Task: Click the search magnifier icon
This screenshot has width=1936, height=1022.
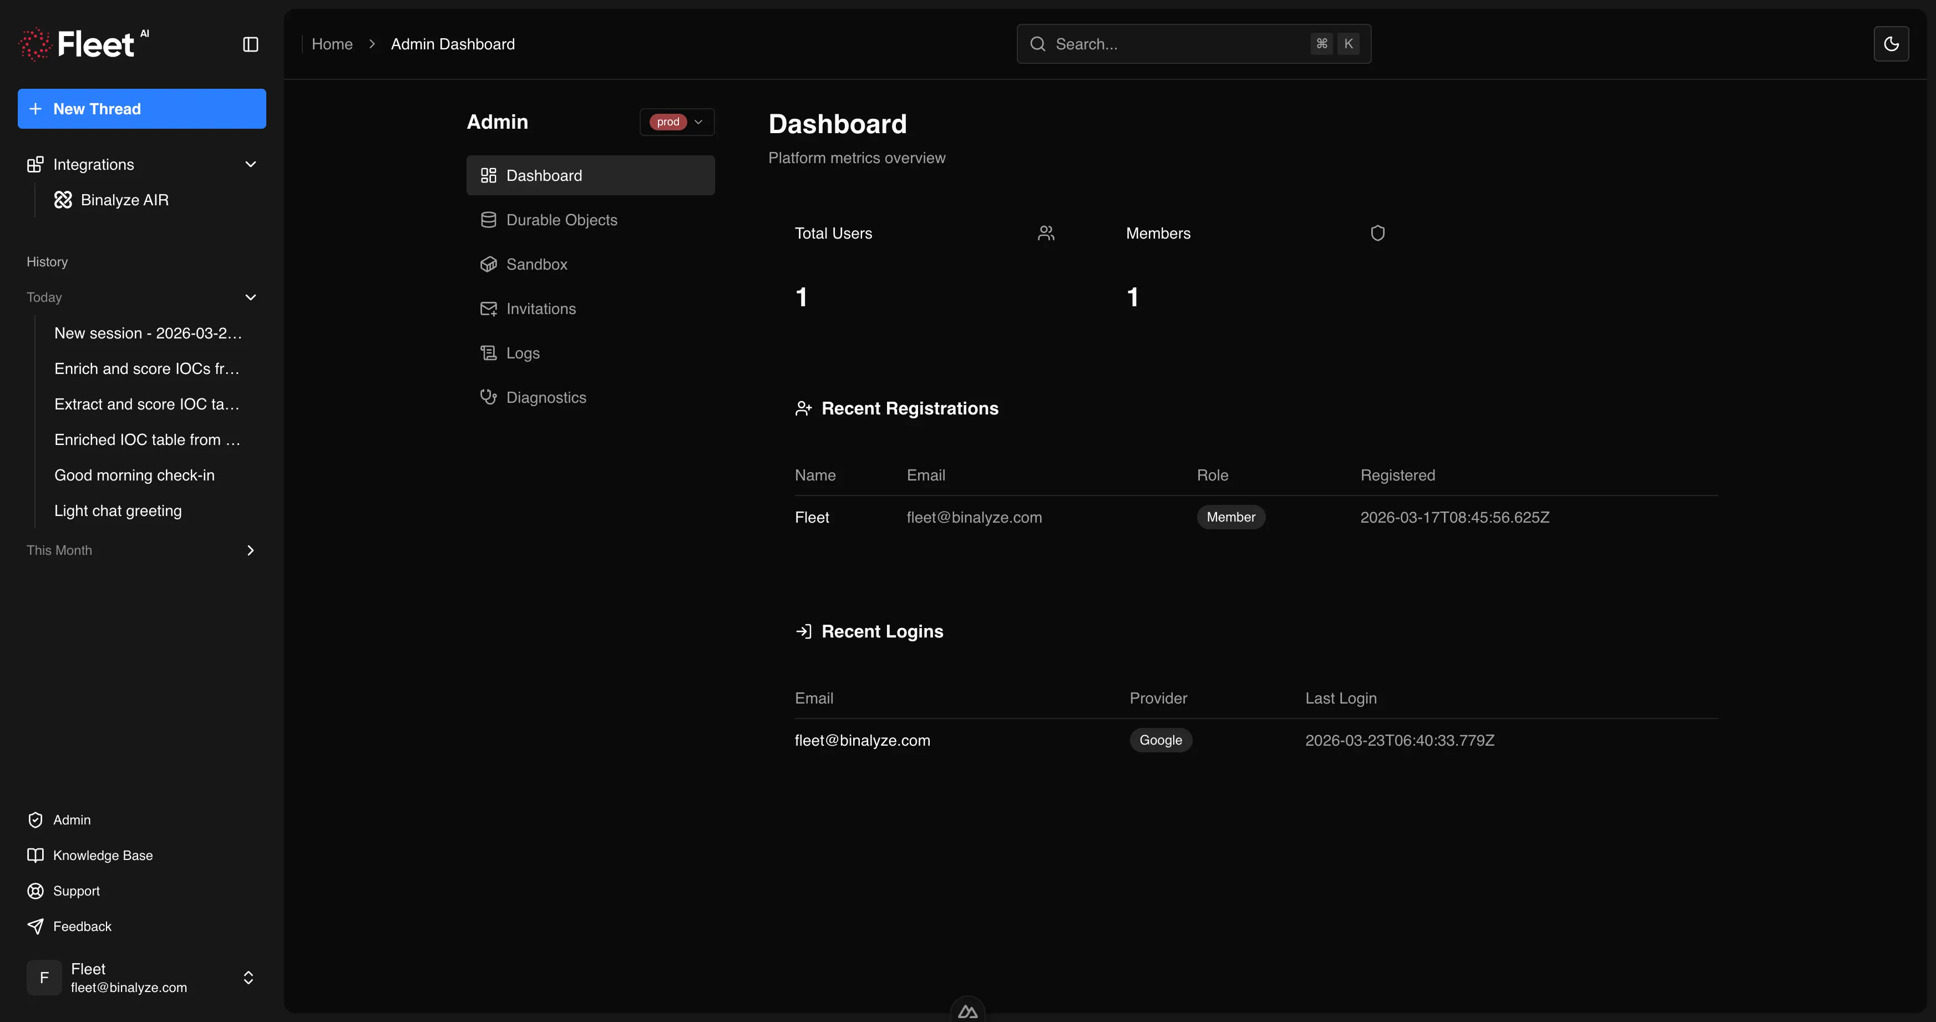Action: point(1037,44)
